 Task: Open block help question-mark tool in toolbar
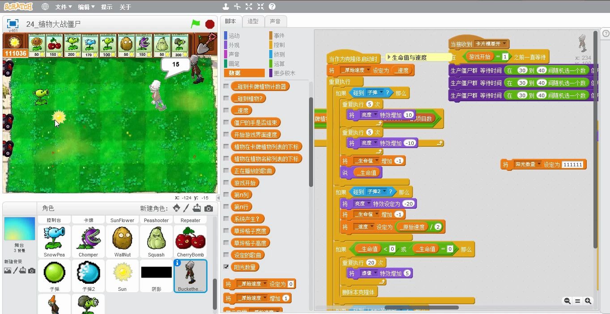pyautogui.click(x=272, y=6)
